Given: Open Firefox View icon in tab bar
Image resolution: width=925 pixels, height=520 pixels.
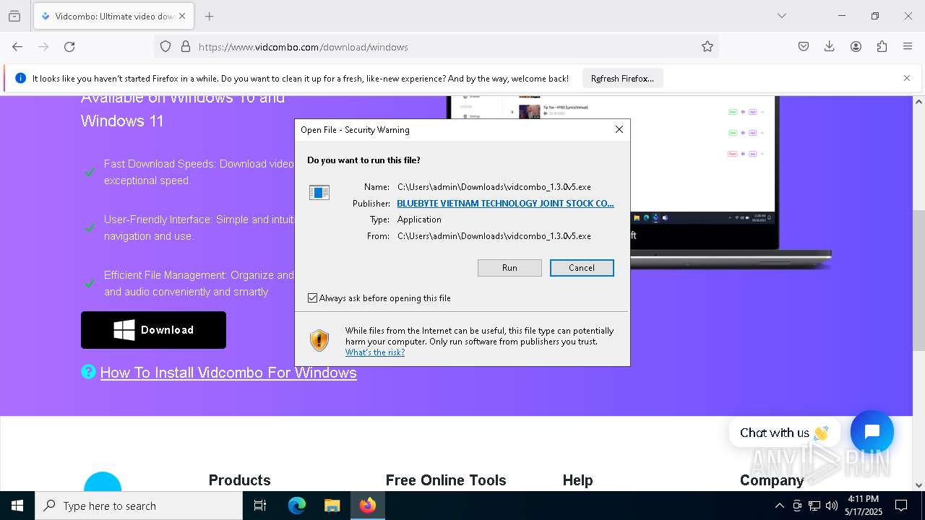Looking at the screenshot, I should [x=14, y=16].
